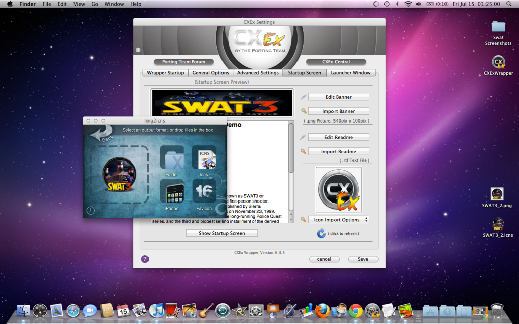This screenshot has width=519, height=324.
Task: Switch to the Wrapper Startup tab
Action: coord(166,73)
